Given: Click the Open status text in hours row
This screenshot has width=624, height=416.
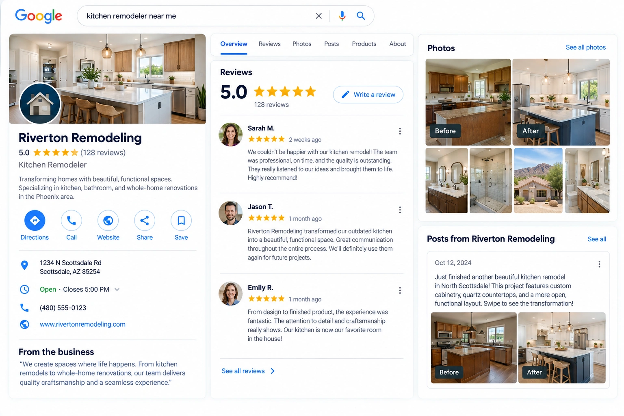Looking at the screenshot, I should click(x=48, y=289).
